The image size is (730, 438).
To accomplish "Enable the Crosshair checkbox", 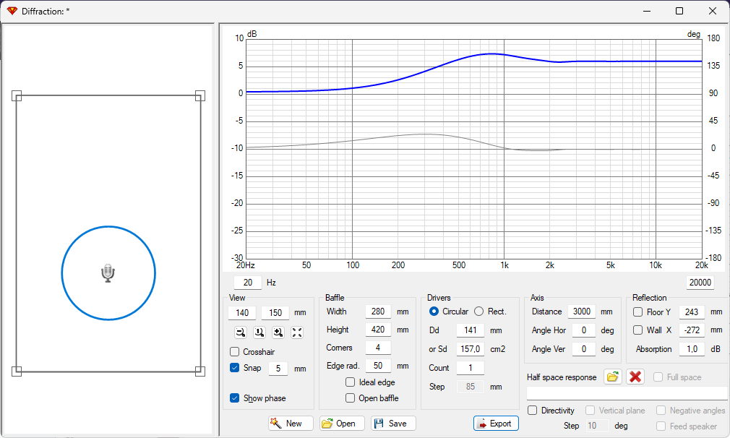I will click(235, 352).
